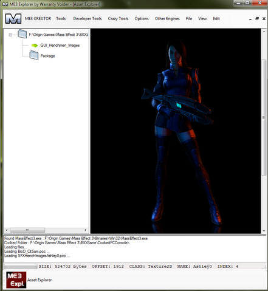Click the status bar resize grip
This screenshot has width=268, height=291.
(x=264, y=267)
